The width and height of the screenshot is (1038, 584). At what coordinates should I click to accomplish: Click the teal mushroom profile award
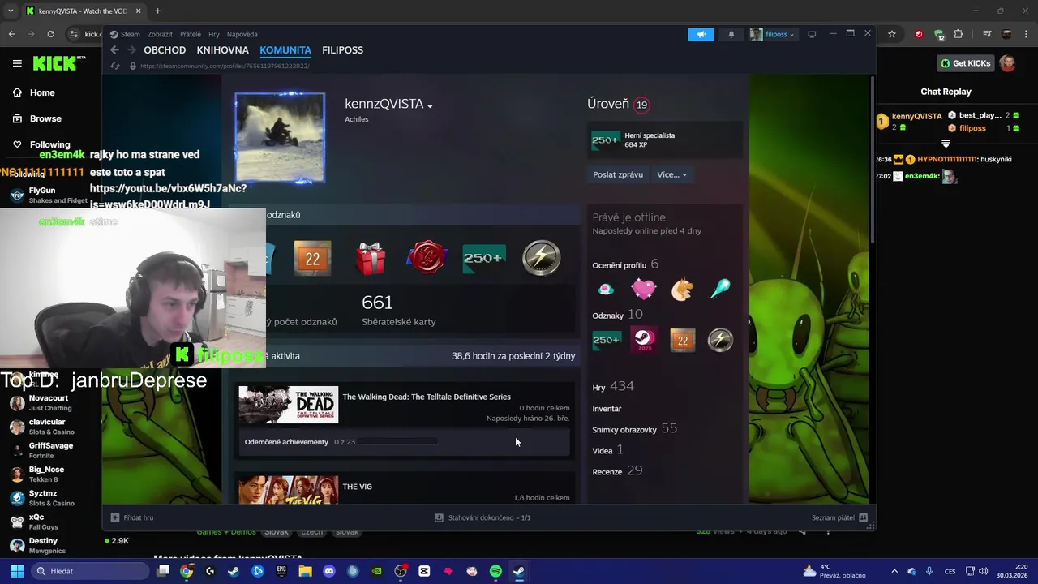[x=606, y=290]
